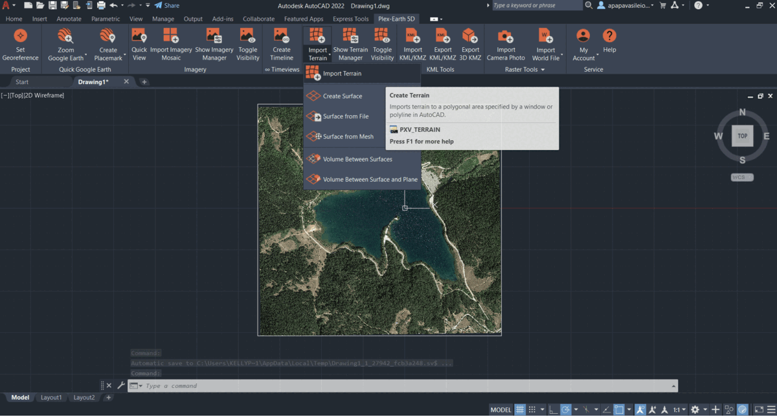Toggle Ortho mode in status bar
Image resolution: width=777 pixels, height=417 pixels.
[553, 409]
